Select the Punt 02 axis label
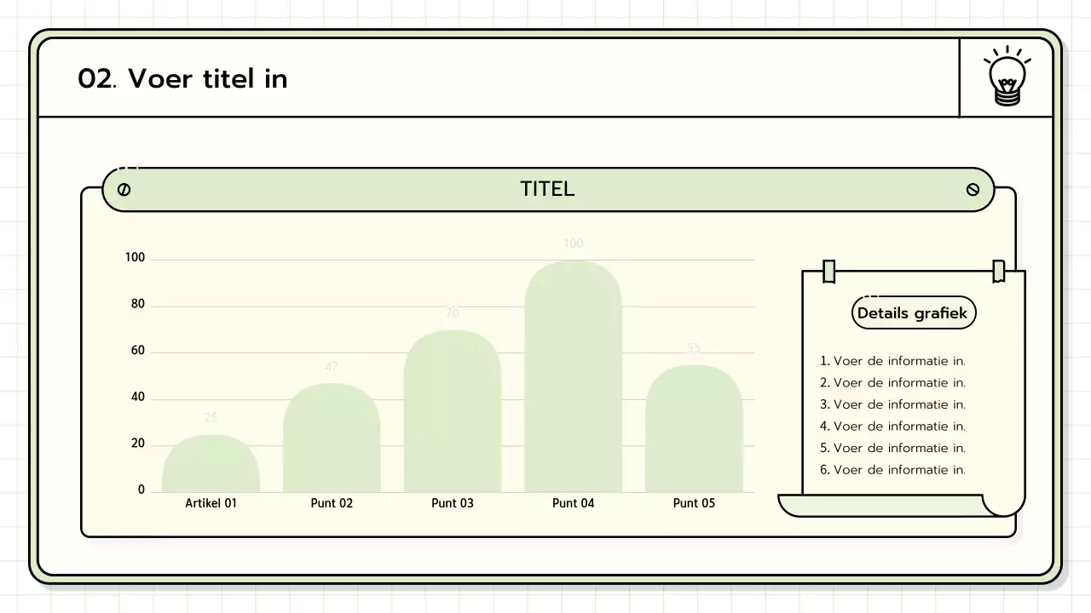The image size is (1091, 613). click(332, 503)
